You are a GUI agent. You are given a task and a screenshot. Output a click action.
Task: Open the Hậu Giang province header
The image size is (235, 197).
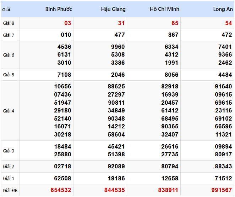click(x=113, y=9)
